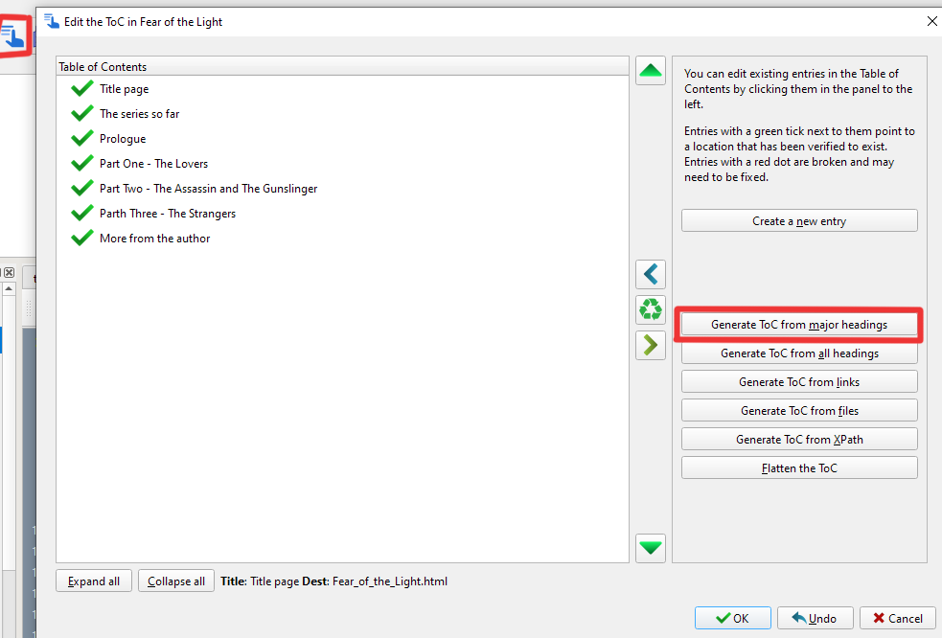This screenshot has height=638, width=942.
Task: Click the recycle icon to remove entry
Action: click(x=651, y=309)
